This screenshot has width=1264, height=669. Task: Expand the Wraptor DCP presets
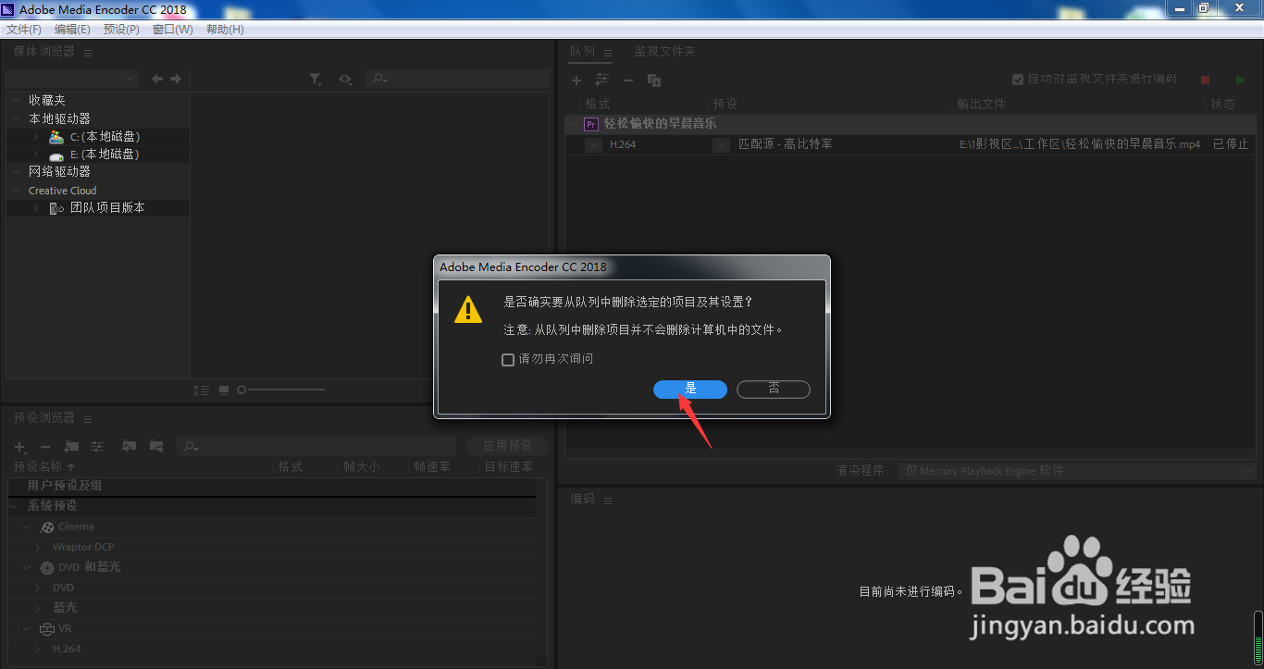38,547
